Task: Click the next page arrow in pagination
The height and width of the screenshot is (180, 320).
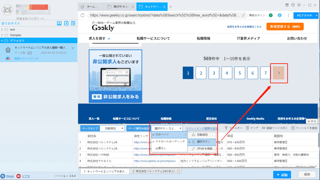Action: click(x=279, y=73)
